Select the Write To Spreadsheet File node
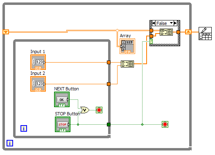 click(205, 34)
